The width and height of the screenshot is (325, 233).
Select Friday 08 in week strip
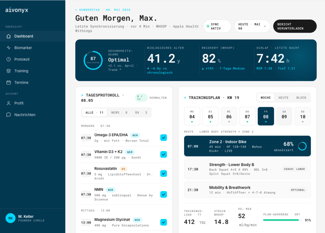tap(266, 116)
